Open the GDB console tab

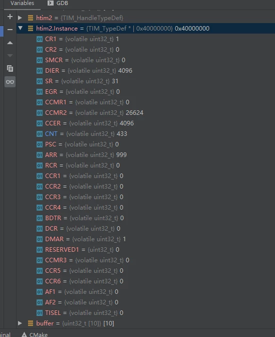[x=58, y=3]
